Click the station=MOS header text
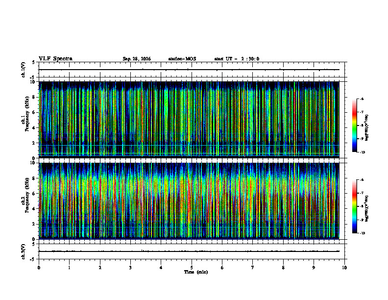 182,59
